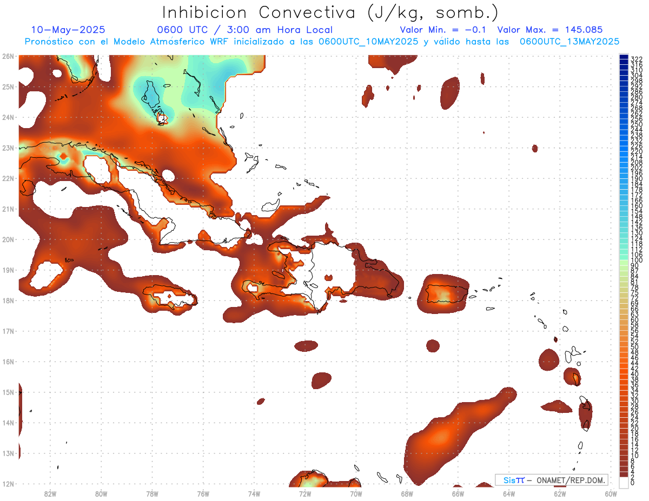Click the 70W longitude label
Viewport: 649px width, 501px height.
(356, 493)
